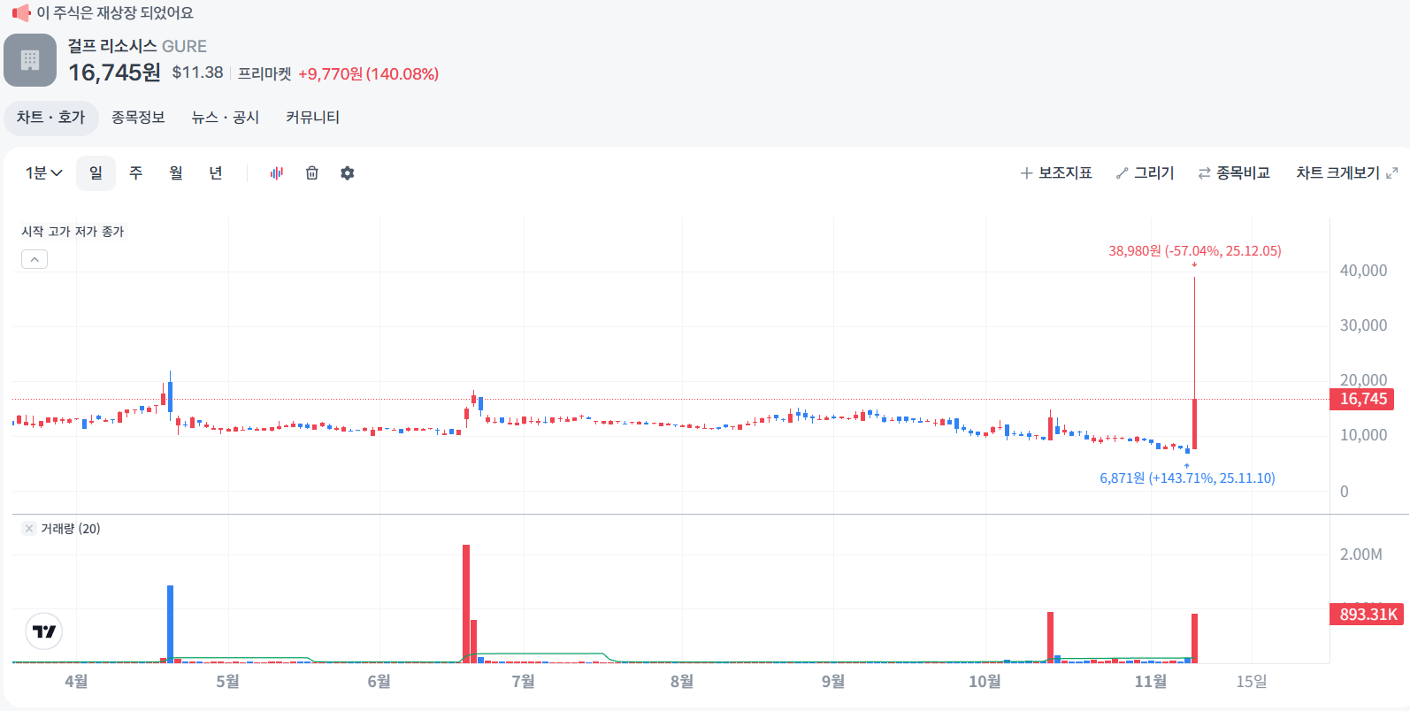This screenshot has width=1410, height=711.
Task: Click the 38,980원 high price annotation
Action: tap(1194, 251)
